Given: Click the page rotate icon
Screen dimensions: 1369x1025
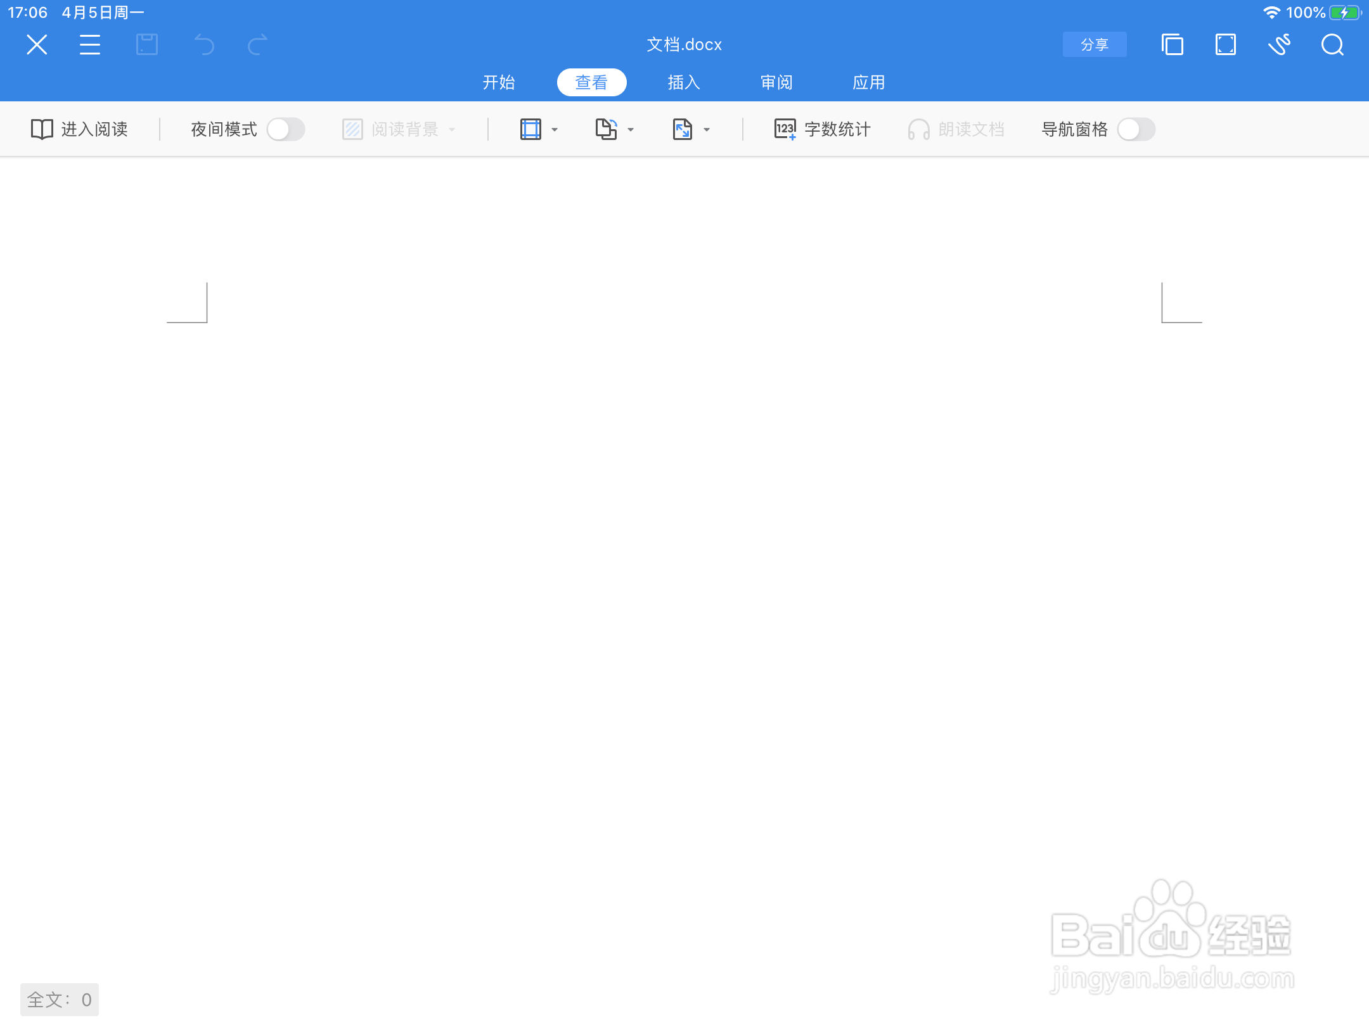Looking at the screenshot, I should [606, 129].
